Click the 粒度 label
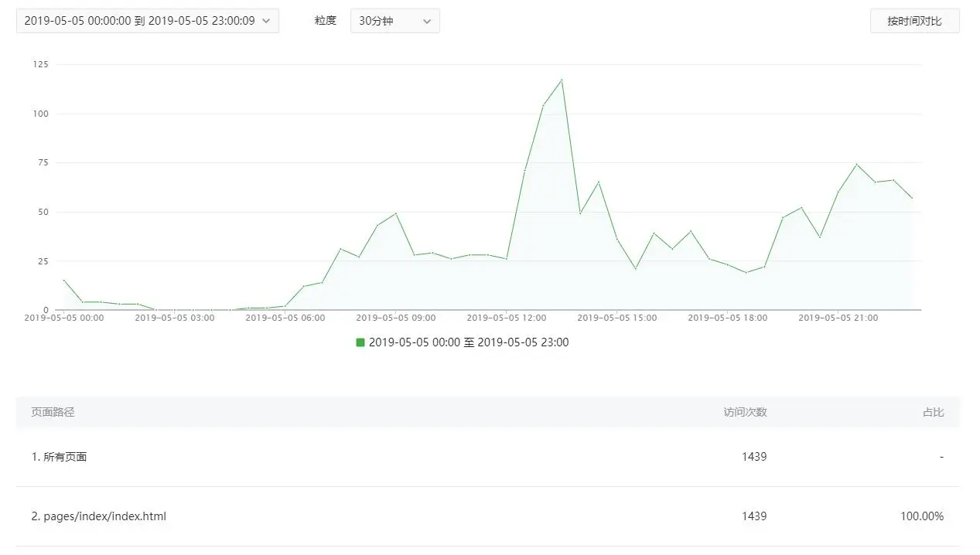 click(x=326, y=21)
